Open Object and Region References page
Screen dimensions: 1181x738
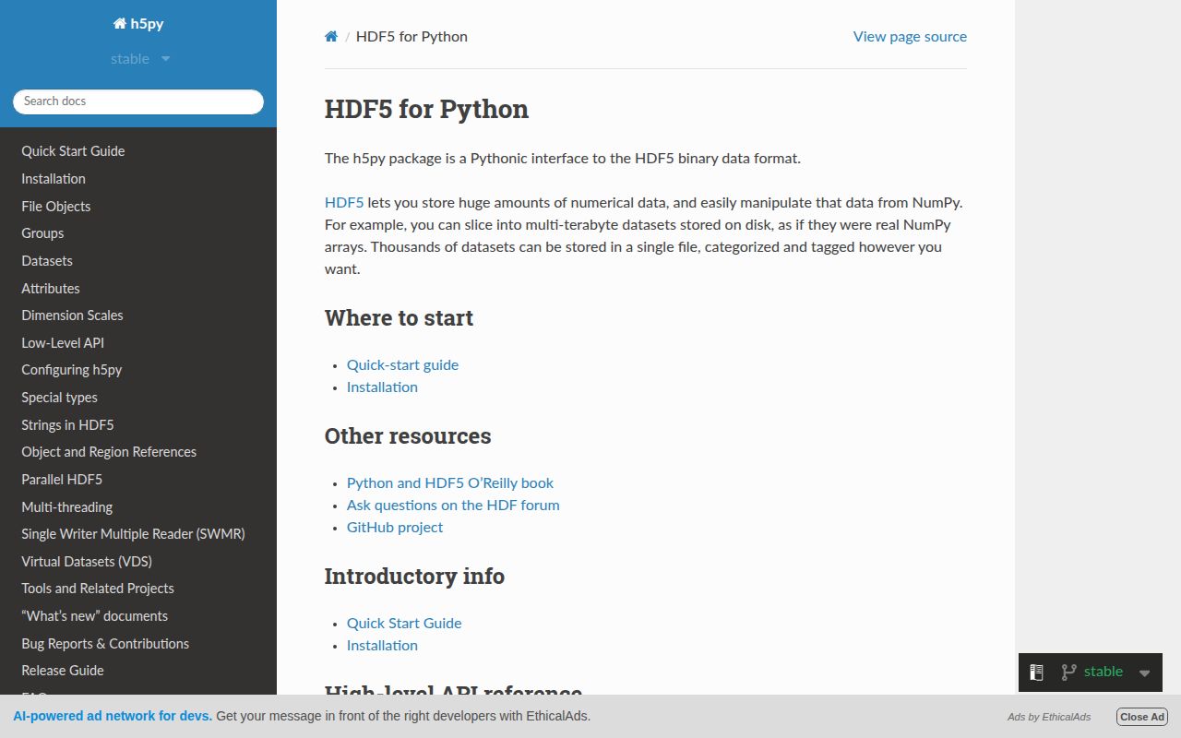(x=109, y=452)
